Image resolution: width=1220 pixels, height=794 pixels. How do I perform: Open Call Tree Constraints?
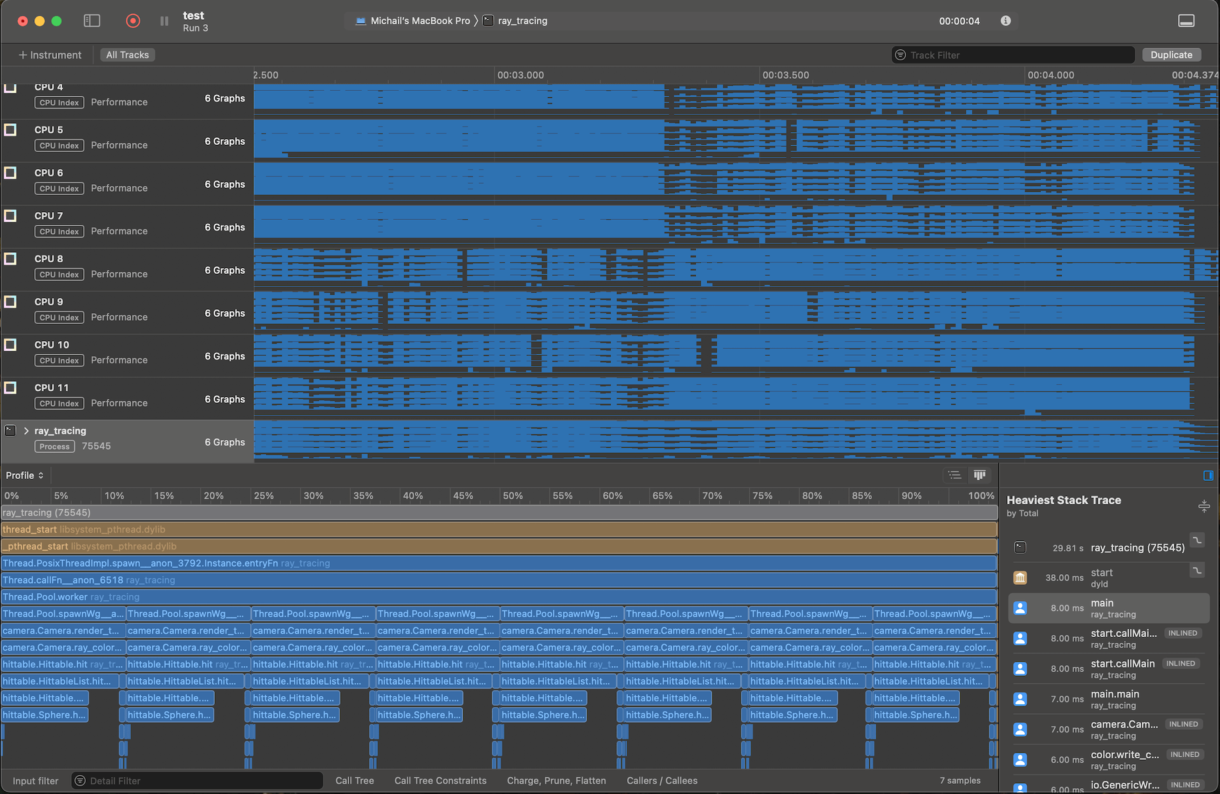pyautogui.click(x=440, y=781)
